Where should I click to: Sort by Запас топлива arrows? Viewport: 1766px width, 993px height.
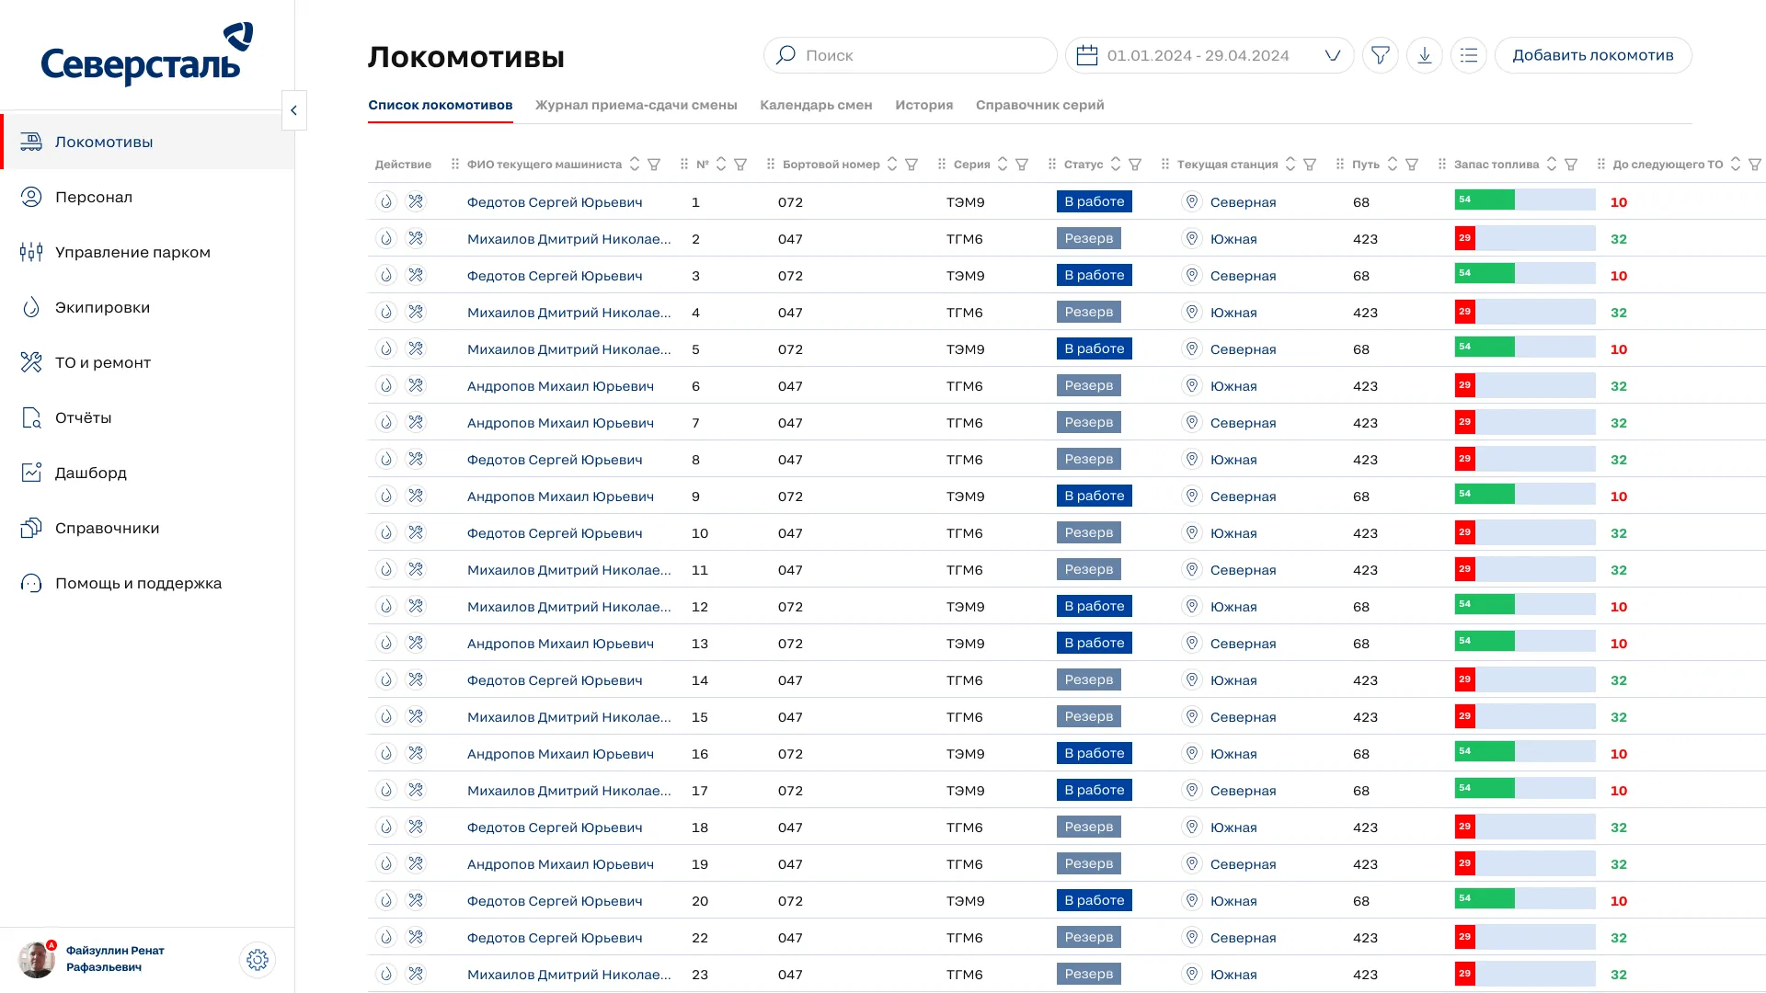pyautogui.click(x=1552, y=164)
